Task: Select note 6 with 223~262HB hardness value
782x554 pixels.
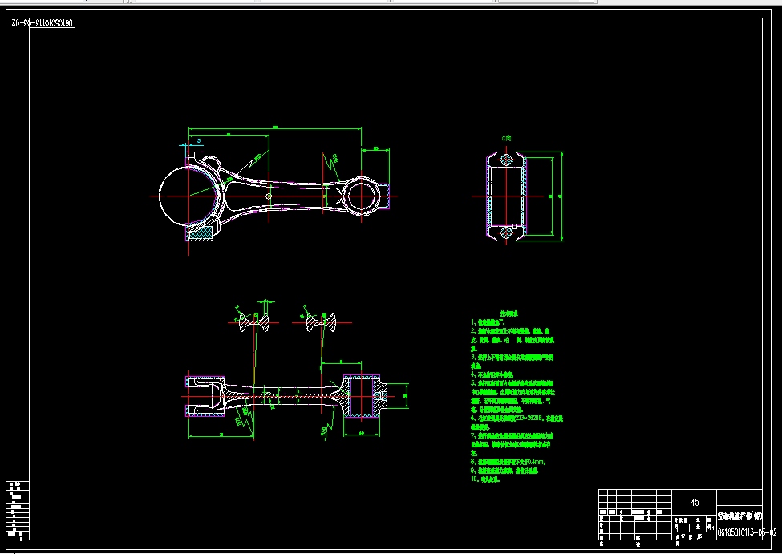Action: [517, 423]
